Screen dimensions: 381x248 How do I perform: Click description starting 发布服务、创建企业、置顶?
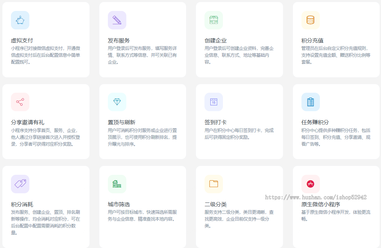tap(46, 222)
